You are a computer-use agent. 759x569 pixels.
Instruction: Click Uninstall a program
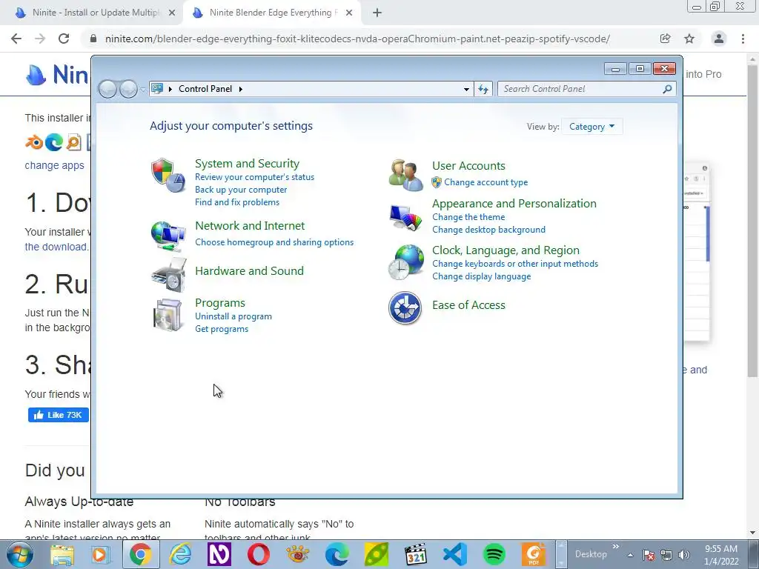233,316
